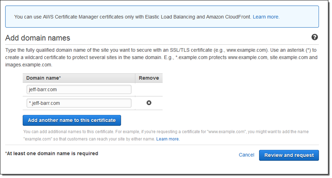Click into the *.jeff-barr.com wildcard field
332x178 pixels.
click(79, 103)
